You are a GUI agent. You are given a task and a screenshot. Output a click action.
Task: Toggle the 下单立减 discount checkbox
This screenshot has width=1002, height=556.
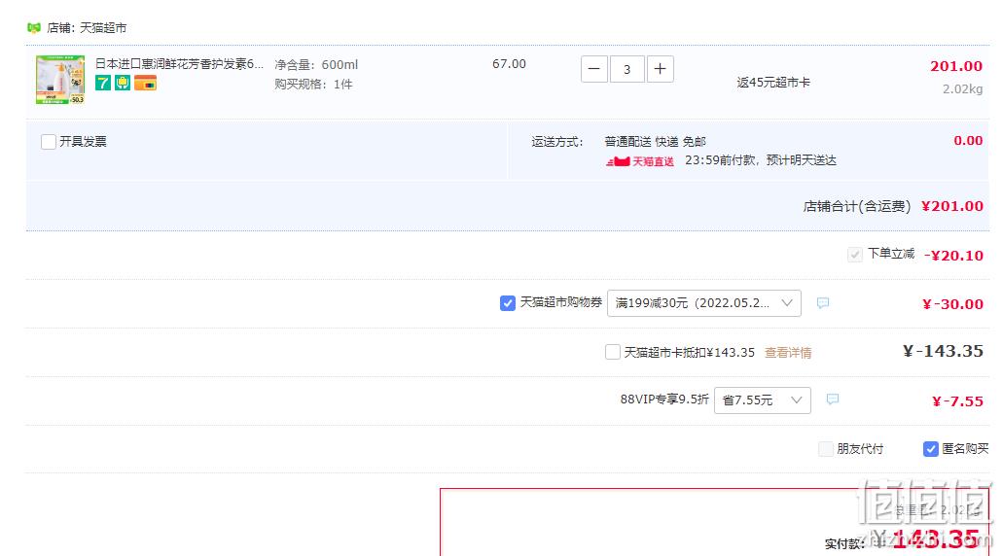pos(855,255)
